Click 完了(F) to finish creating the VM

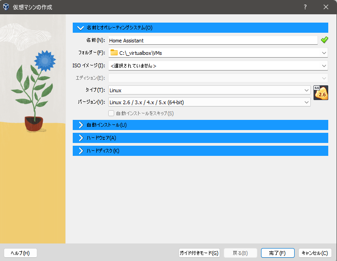pos(278,253)
